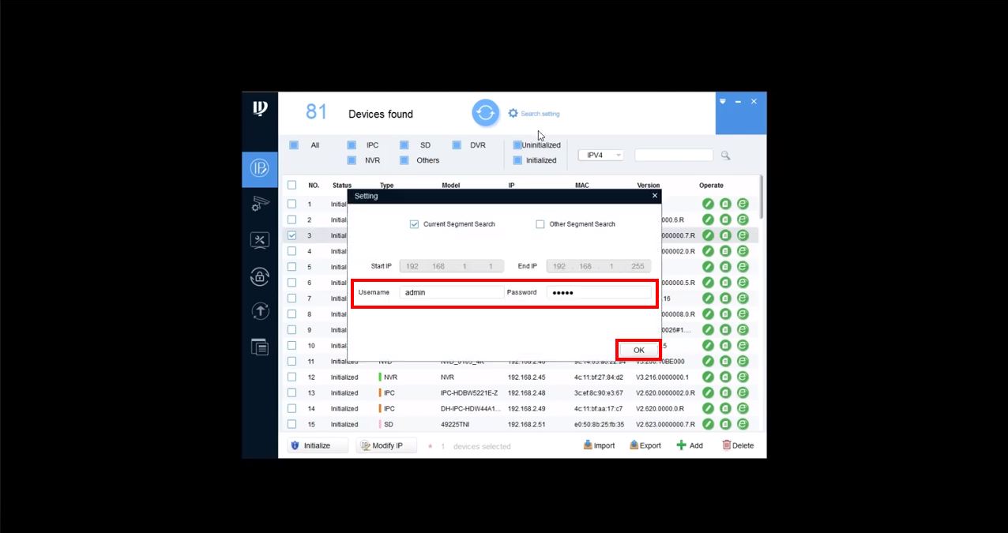Viewport: 1008px width, 533px height.
Task: Toggle the Others filter checkbox
Action: (x=404, y=160)
